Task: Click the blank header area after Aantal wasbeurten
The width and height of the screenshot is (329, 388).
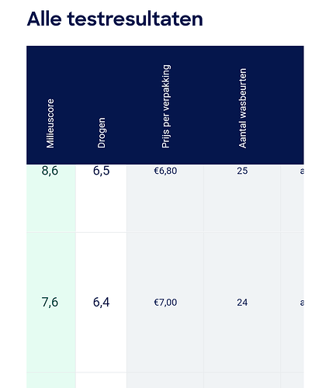Action: coord(293,105)
